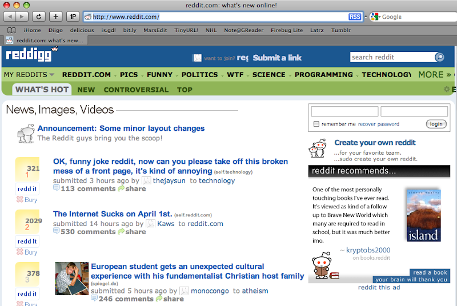Open the European student post thumbnail
The image size is (457, 306).
[x=72, y=279]
